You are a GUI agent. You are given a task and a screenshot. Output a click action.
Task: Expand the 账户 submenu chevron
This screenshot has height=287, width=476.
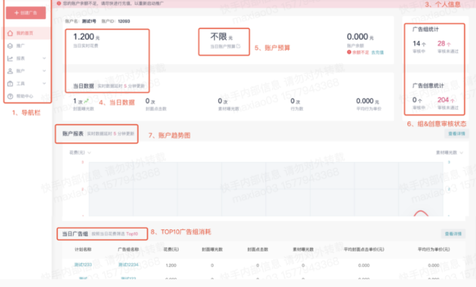click(x=44, y=71)
